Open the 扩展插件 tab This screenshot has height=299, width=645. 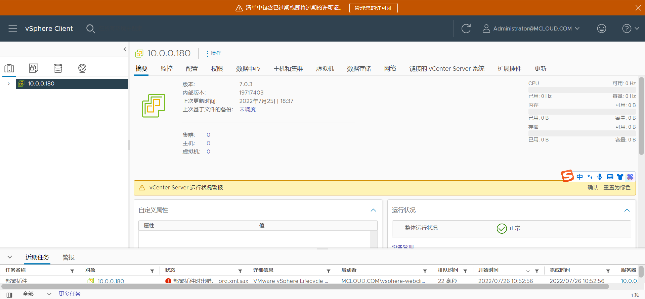(x=509, y=69)
